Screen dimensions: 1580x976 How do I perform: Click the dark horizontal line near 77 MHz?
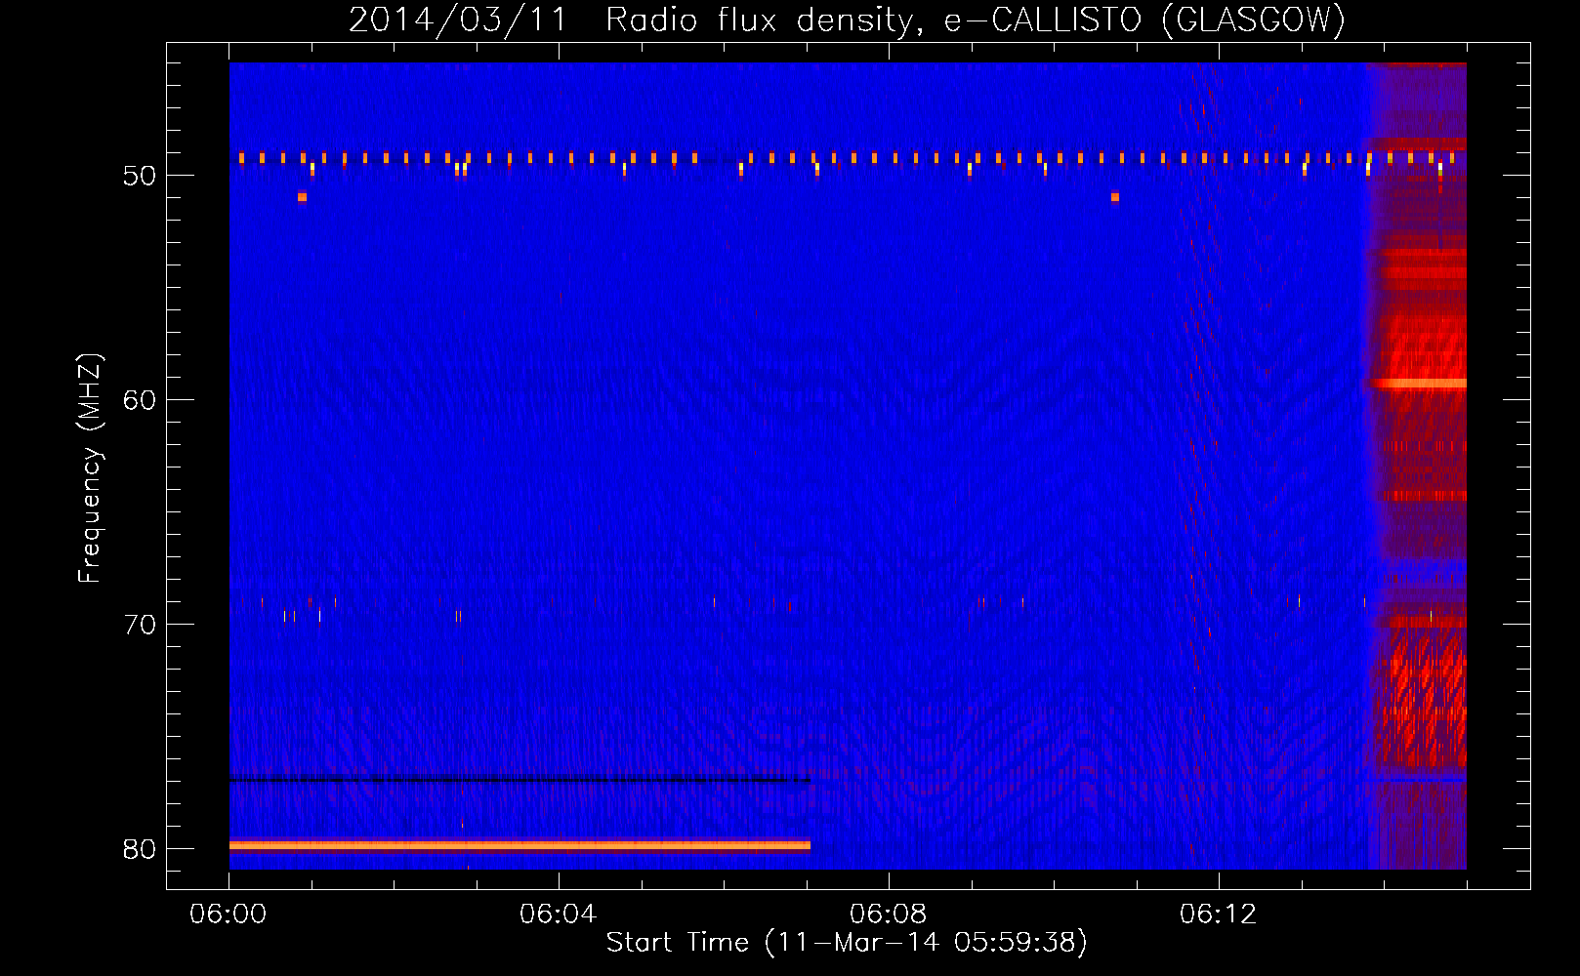(520, 779)
